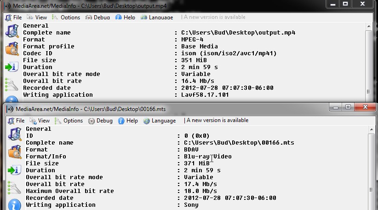Image resolution: width=378 pixels, height=210 pixels.
Task: Select 'Lavf58.17.101' writing application value
Action: (x=205, y=94)
